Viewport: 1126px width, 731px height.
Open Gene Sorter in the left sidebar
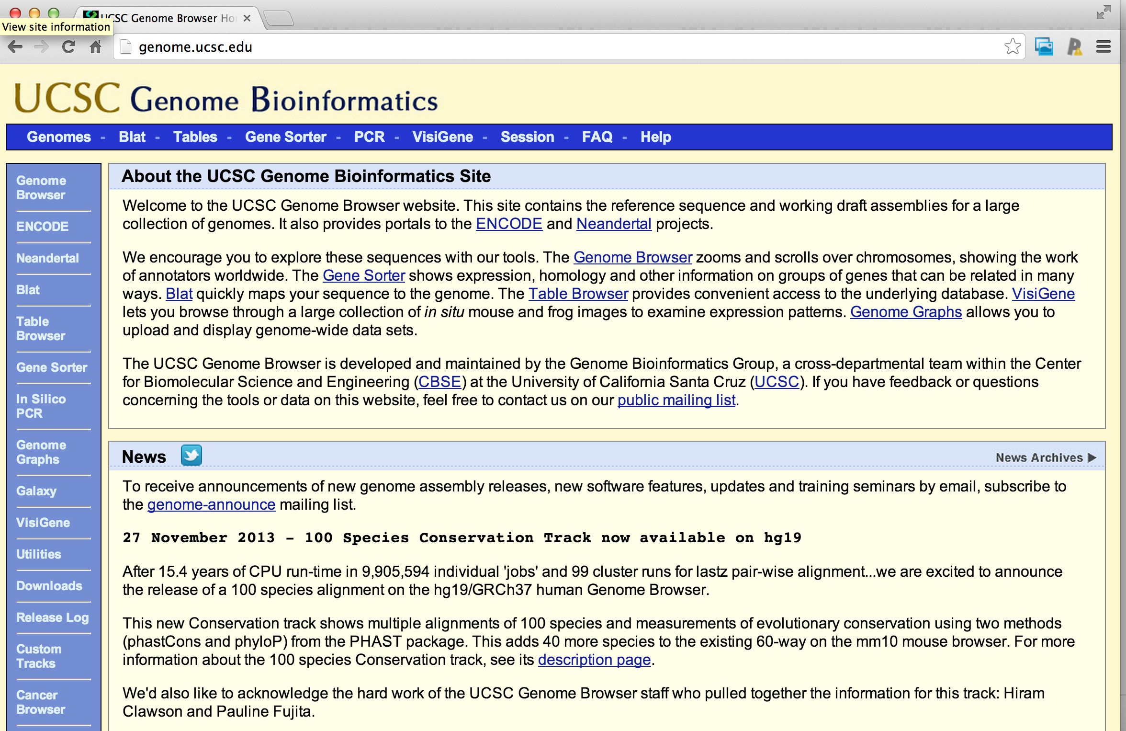52,367
